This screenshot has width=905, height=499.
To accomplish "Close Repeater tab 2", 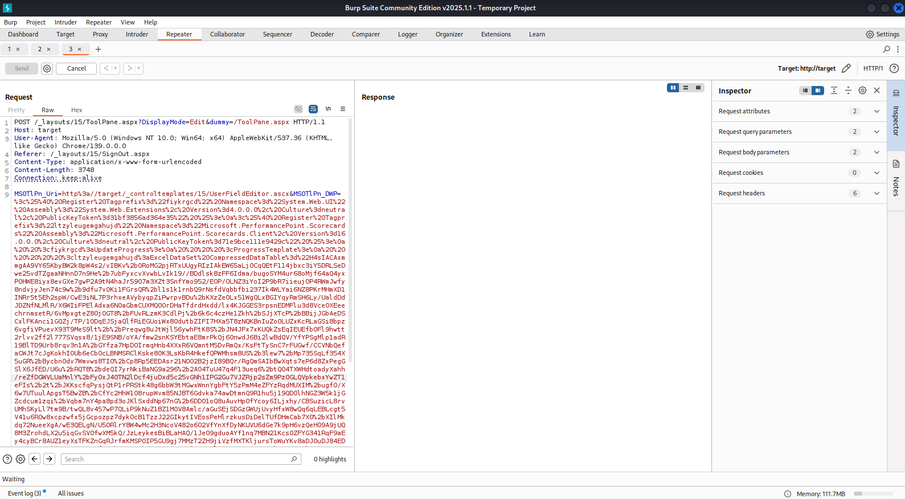I will 48,50.
